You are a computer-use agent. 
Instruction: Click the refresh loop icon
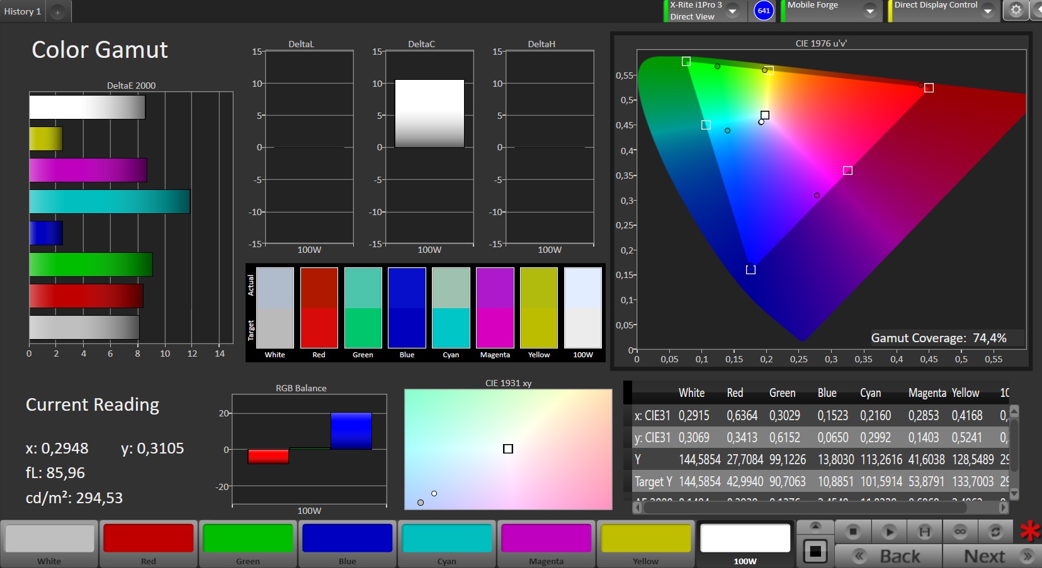(x=995, y=532)
